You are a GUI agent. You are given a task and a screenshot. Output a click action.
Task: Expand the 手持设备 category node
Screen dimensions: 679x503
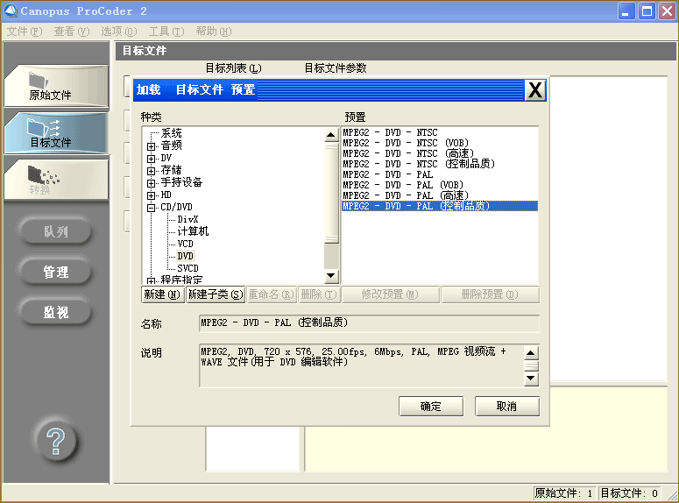click(151, 183)
